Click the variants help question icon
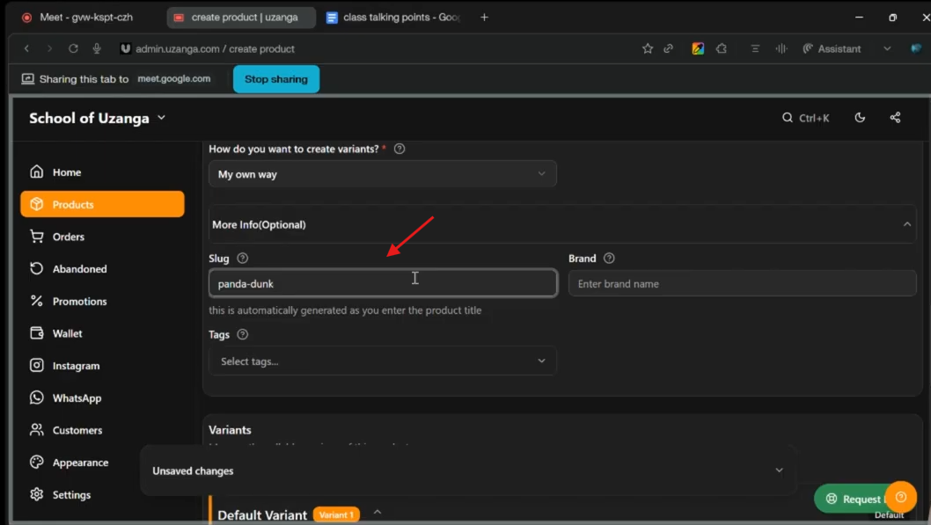 click(x=400, y=149)
